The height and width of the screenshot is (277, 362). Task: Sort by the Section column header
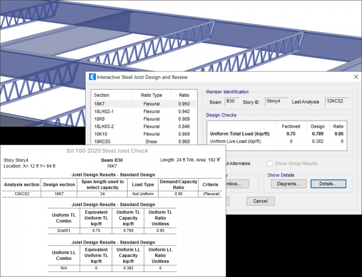pyautogui.click(x=111, y=95)
